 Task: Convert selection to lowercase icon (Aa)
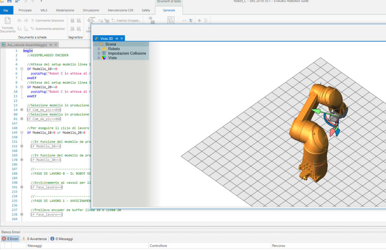coord(26,29)
